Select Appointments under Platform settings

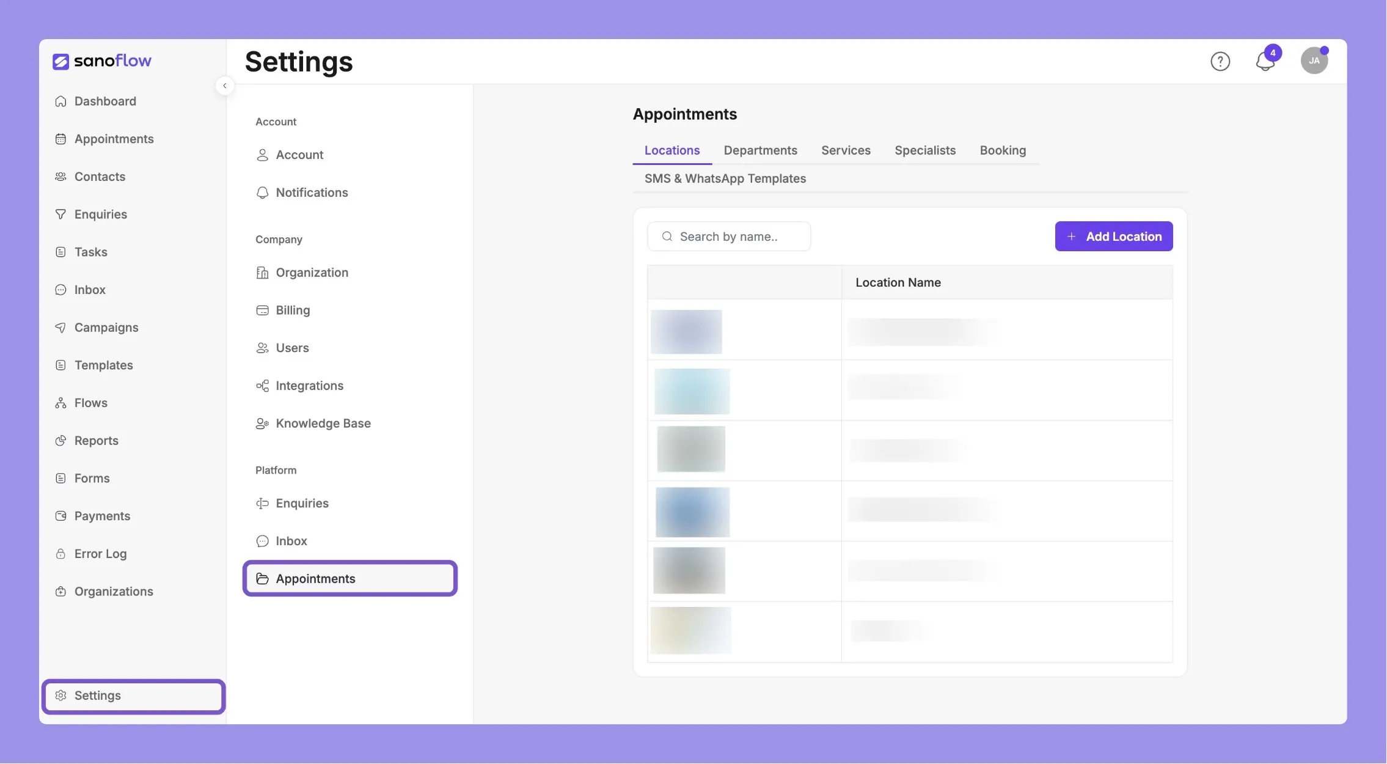[x=350, y=579]
